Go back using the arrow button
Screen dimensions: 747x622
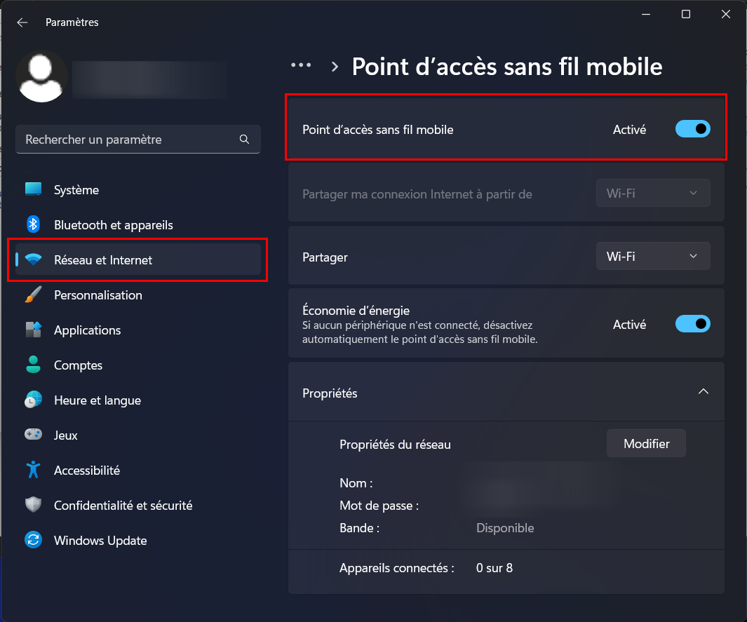click(22, 22)
